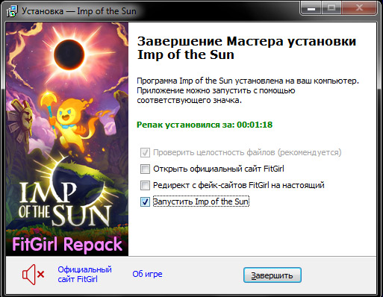This screenshot has height=297, width=383.
Task: Click the Imp of the Sun cover artwork
Action: point(67,139)
